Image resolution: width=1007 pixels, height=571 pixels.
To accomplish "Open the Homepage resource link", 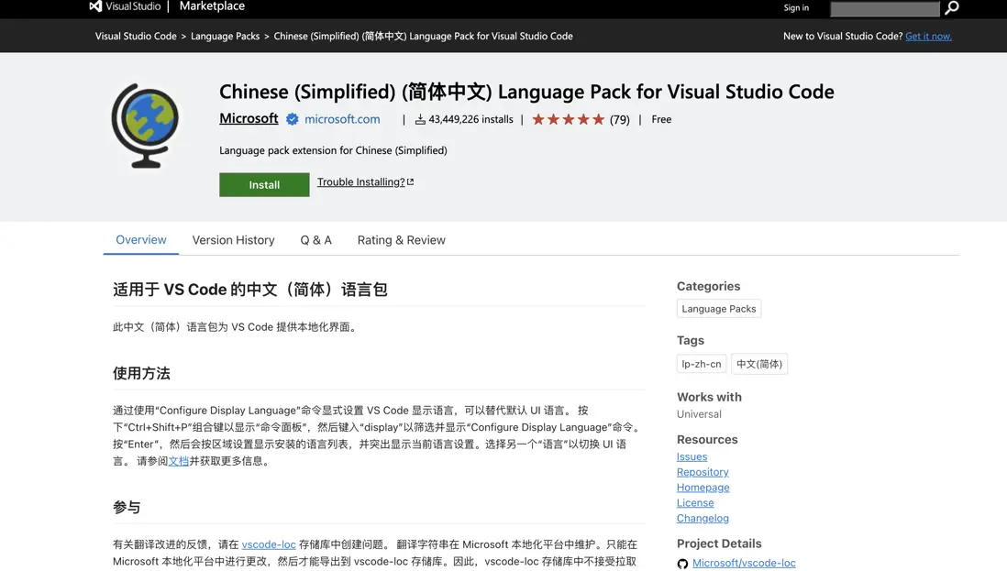I will (703, 488).
